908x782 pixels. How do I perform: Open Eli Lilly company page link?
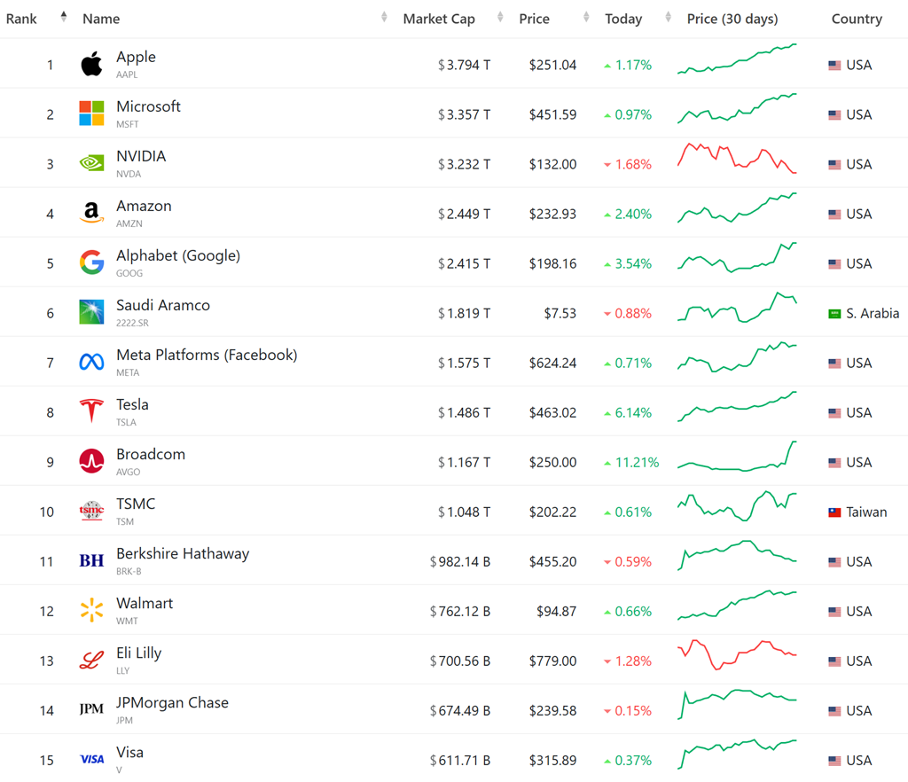pyautogui.click(x=139, y=653)
